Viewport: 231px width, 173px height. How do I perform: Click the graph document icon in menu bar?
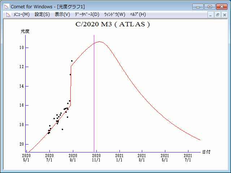pos(8,14)
